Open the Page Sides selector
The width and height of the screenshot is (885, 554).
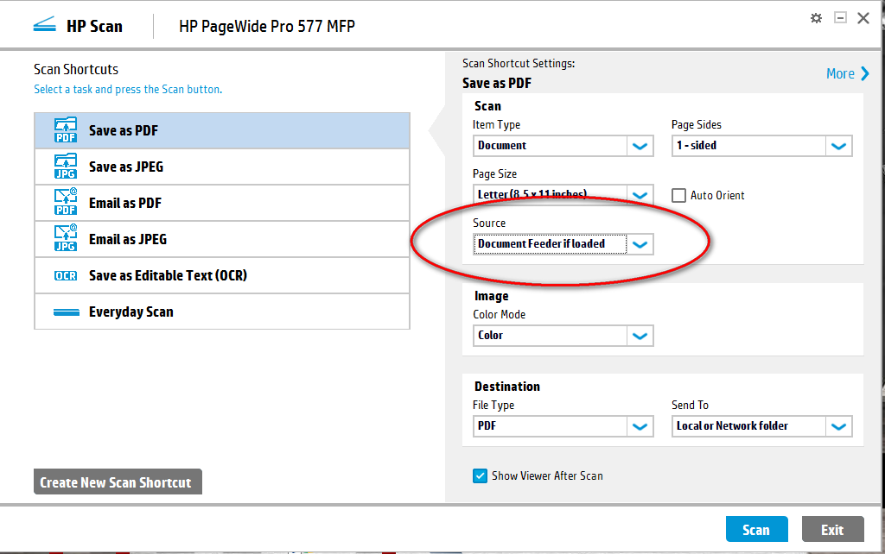838,146
